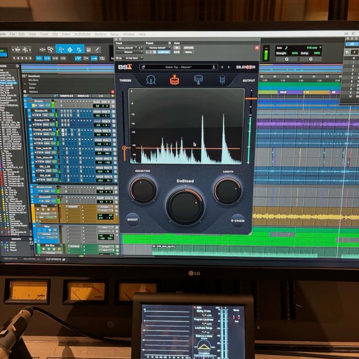Open the Window menu
This screenshot has width=359, height=359.
coord(129,34)
